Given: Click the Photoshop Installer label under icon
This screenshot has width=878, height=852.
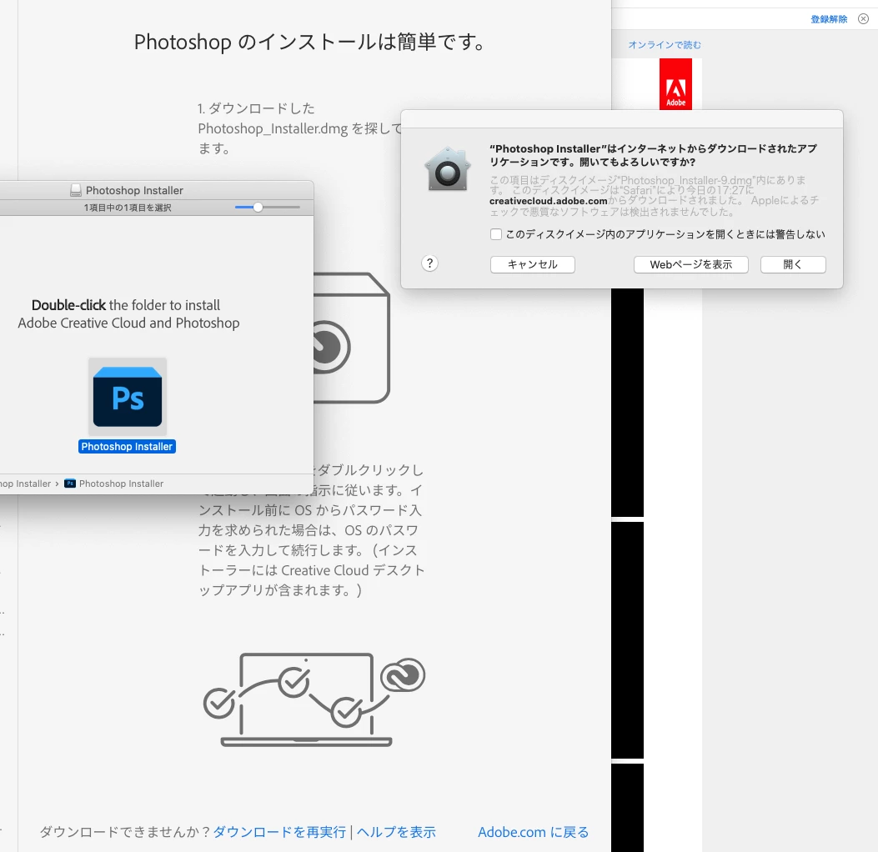Looking at the screenshot, I should pyautogui.click(x=127, y=447).
